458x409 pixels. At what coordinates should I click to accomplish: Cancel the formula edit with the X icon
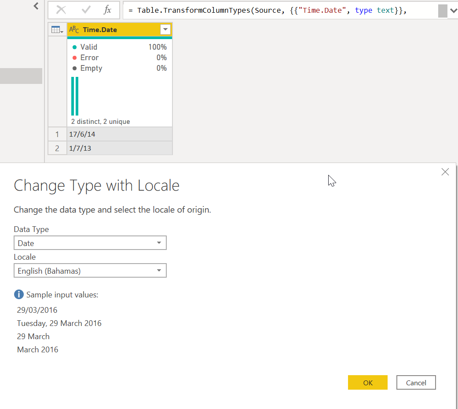(x=61, y=10)
